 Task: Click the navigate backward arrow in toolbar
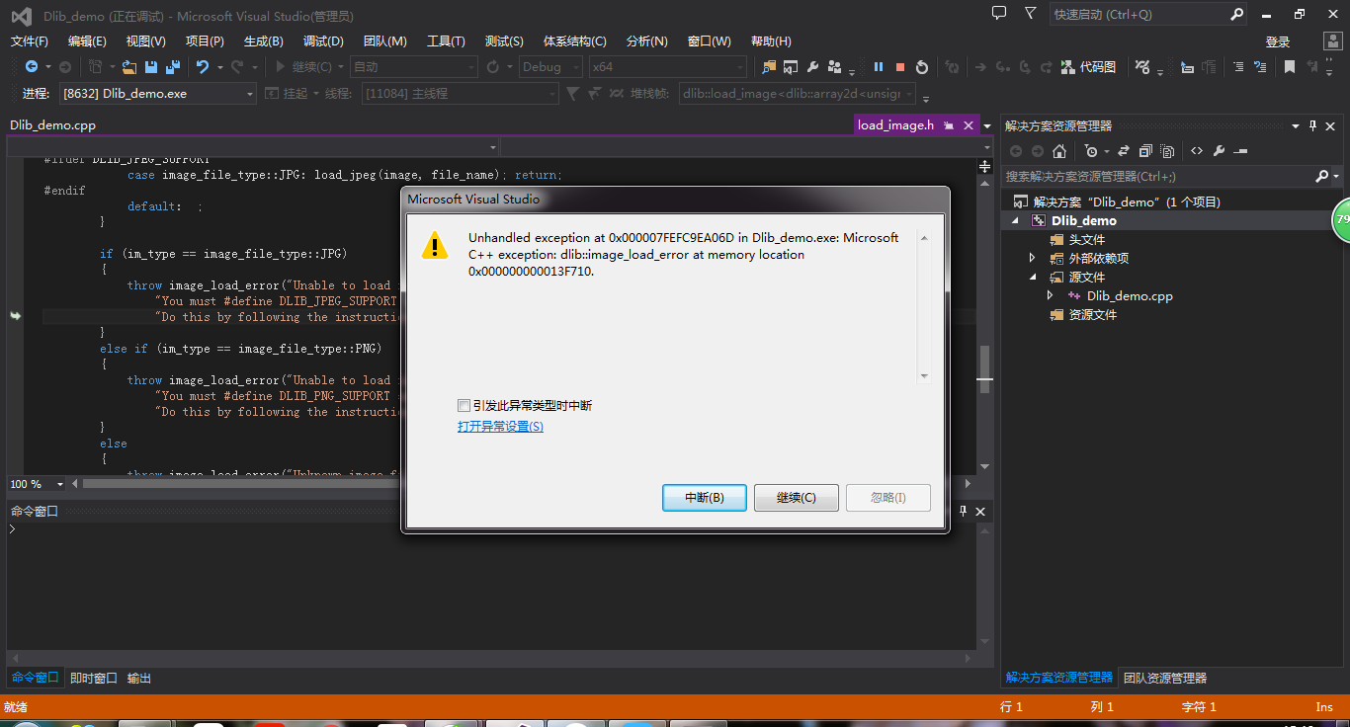31,67
